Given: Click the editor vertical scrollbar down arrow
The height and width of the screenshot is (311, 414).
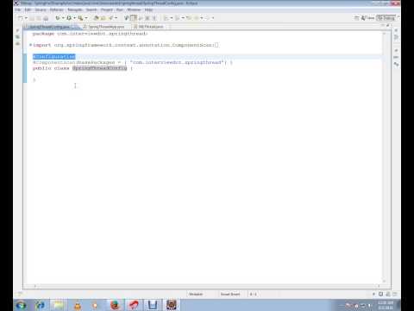Looking at the screenshot, I should (384, 281).
